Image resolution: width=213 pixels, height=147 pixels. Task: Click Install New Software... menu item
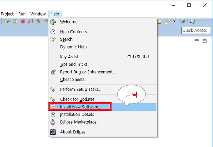coord(103,107)
